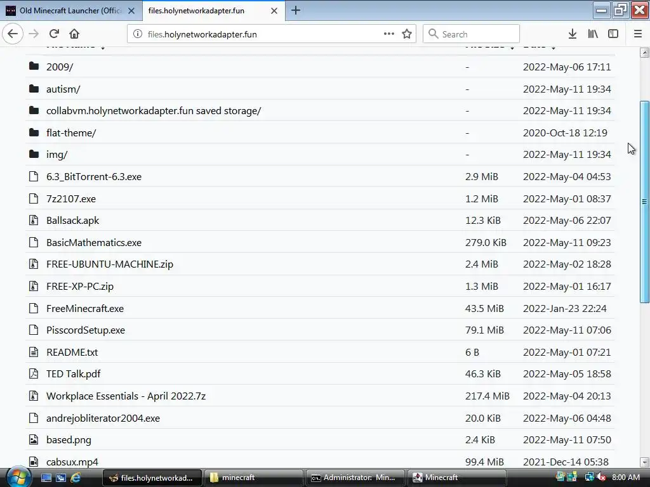650x487 pixels.
Task: Close the Old Minecraft Launcher tab
Action: (131, 11)
